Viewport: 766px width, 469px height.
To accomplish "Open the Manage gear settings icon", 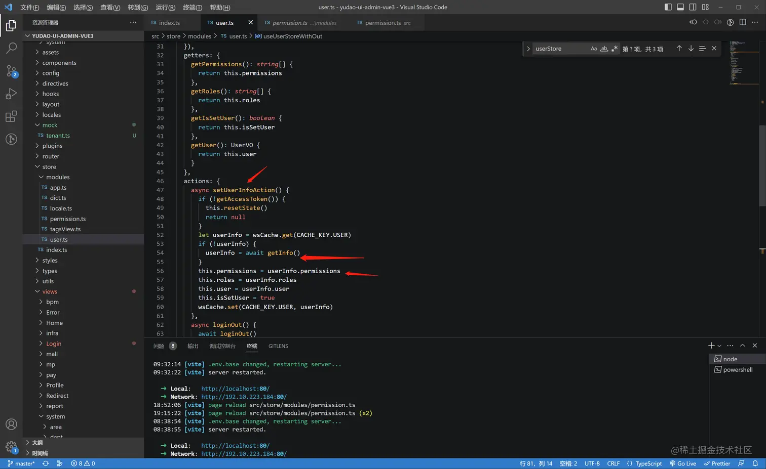I will pos(11,447).
